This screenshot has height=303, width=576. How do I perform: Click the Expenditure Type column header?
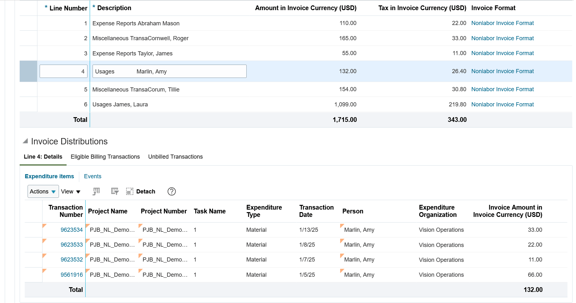(264, 211)
